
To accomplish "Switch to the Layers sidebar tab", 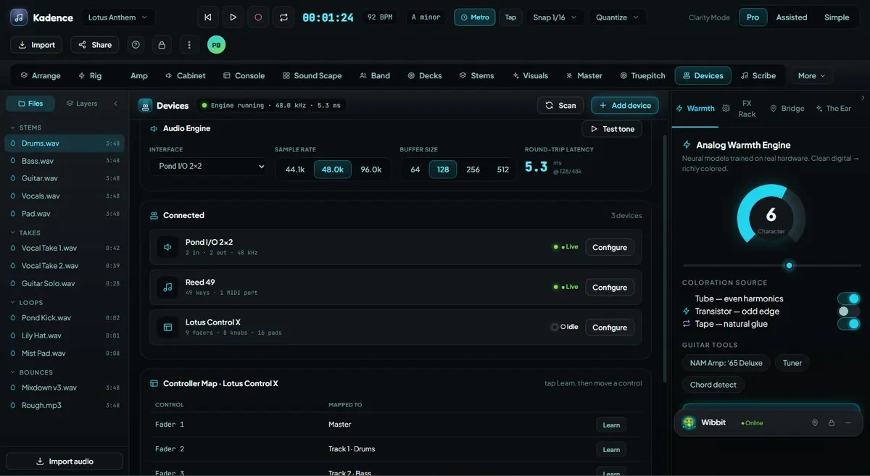I will (x=82, y=104).
